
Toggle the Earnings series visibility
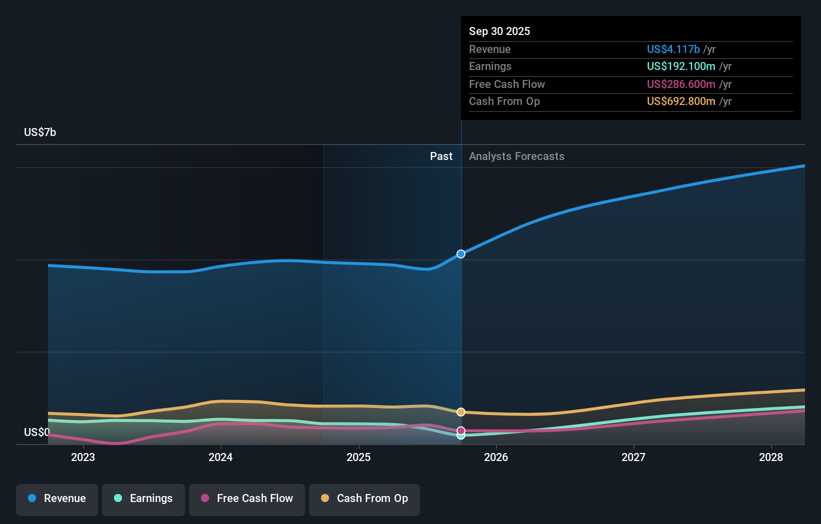[143, 499]
